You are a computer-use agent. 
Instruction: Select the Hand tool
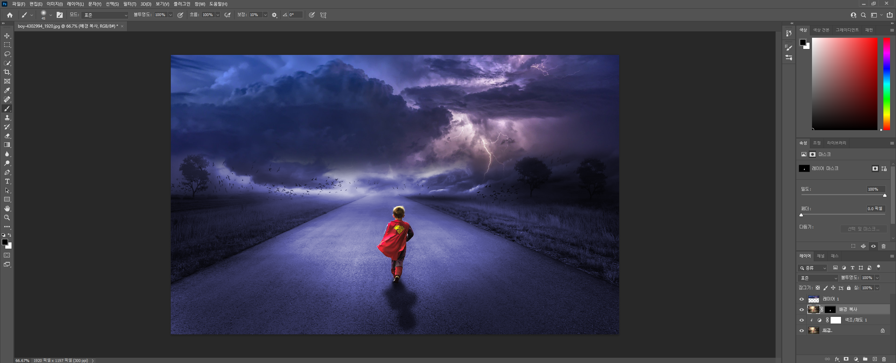7,208
